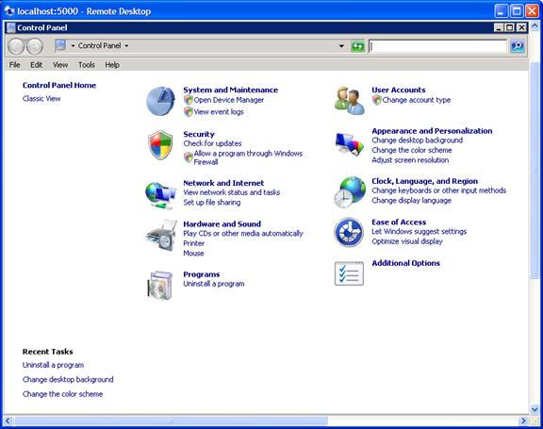The image size is (543, 429).
Task: Open View network status and tasks
Action: 232,192
